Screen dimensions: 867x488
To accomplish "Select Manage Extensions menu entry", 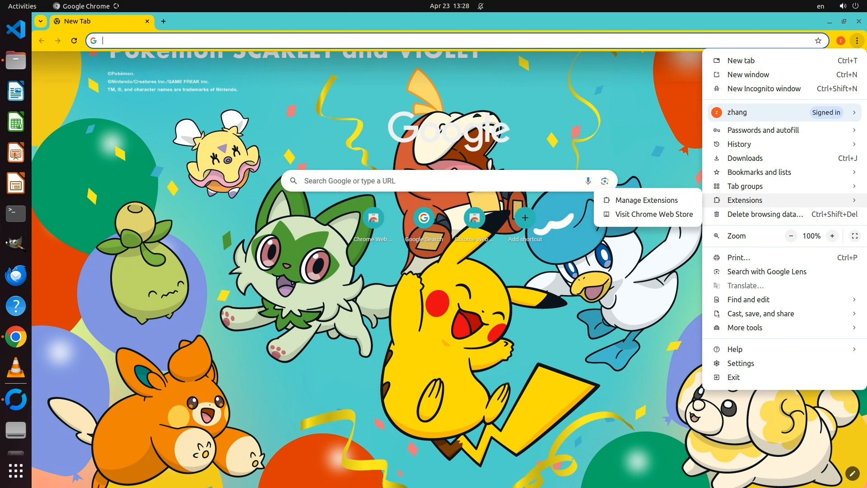I will tap(646, 200).
